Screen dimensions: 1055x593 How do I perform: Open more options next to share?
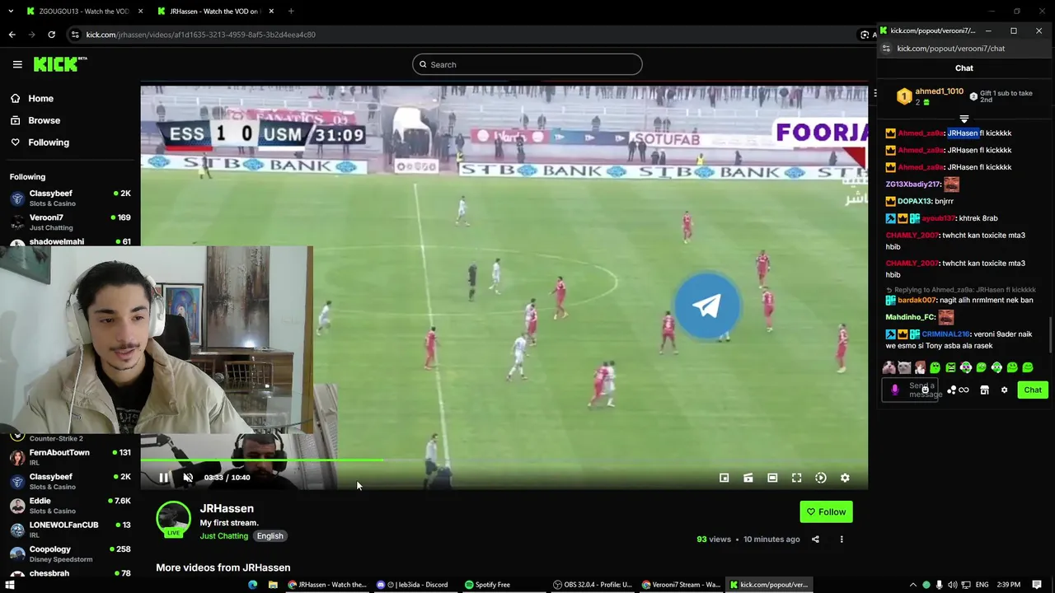point(842,539)
